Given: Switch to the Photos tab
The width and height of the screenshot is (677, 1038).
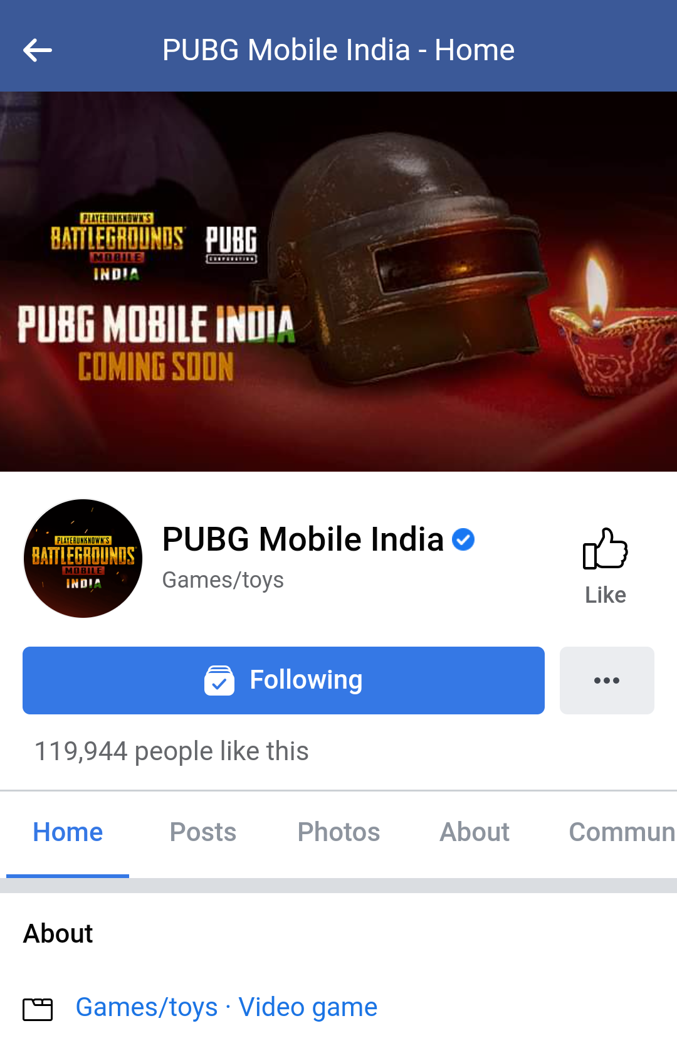Looking at the screenshot, I should [338, 832].
